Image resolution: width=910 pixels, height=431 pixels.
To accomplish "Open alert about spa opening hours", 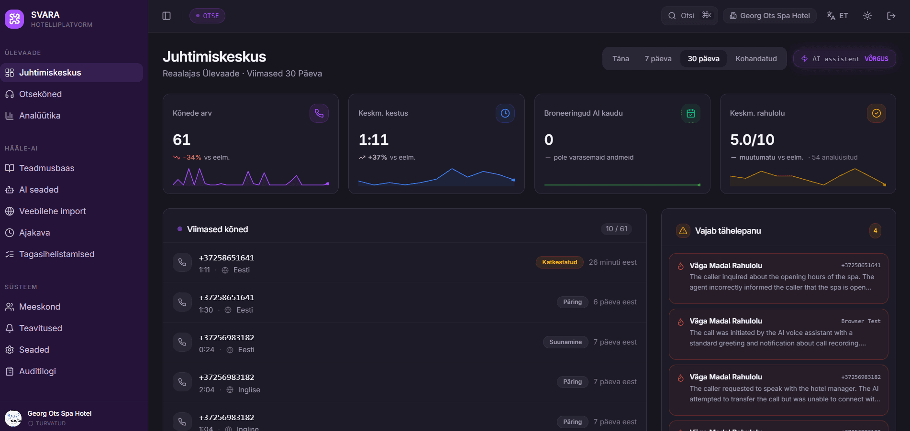I will pyautogui.click(x=778, y=279).
